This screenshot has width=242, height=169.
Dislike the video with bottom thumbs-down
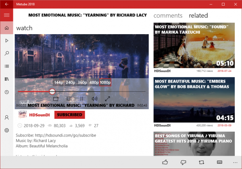(183, 163)
